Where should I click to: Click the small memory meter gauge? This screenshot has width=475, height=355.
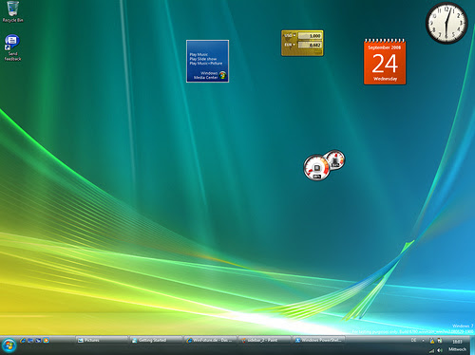point(335,159)
